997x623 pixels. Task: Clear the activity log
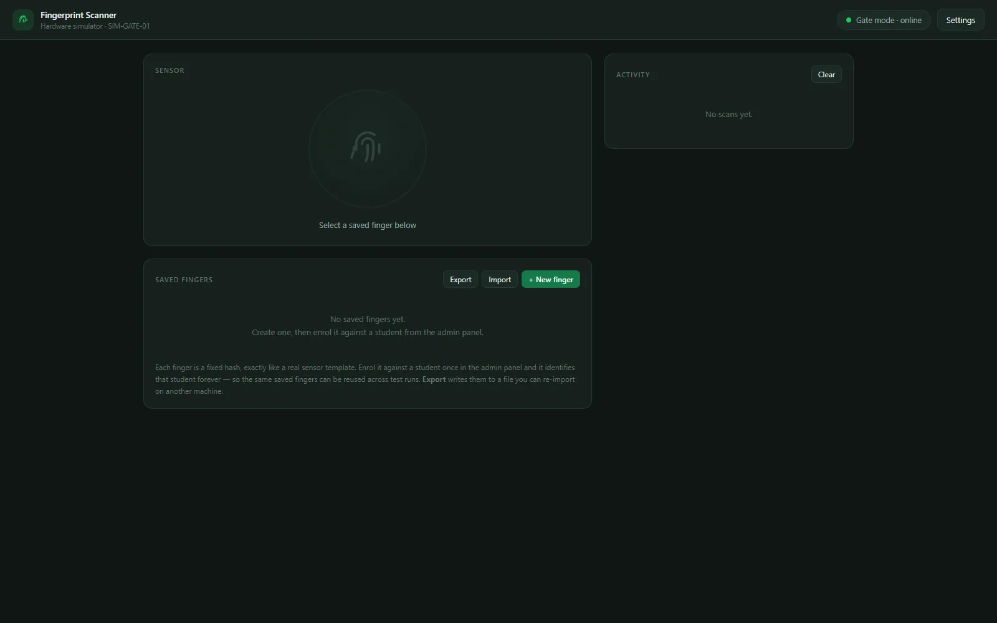pyautogui.click(x=826, y=75)
